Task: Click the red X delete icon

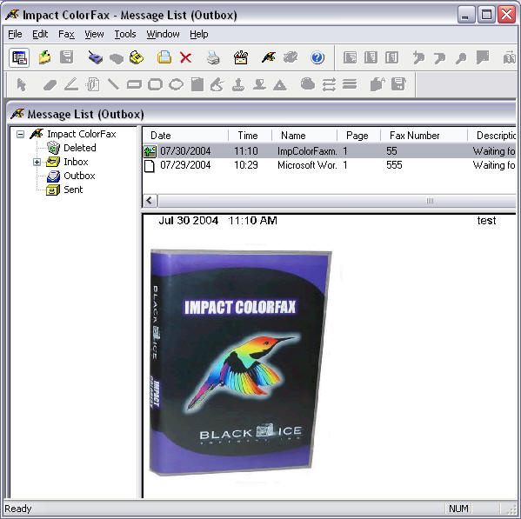Action: point(185,57)
